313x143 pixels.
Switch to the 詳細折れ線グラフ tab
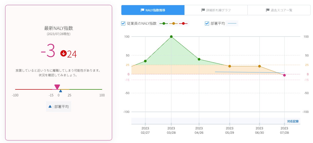(x=216, y=10)
